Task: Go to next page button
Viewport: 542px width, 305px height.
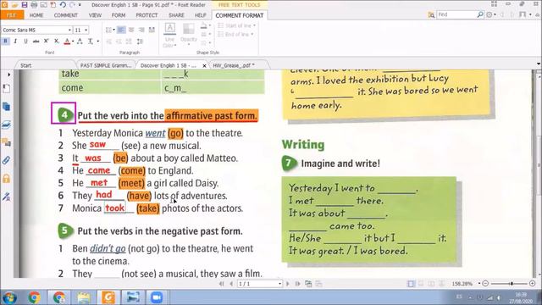Action: click(x=288, y=284)
